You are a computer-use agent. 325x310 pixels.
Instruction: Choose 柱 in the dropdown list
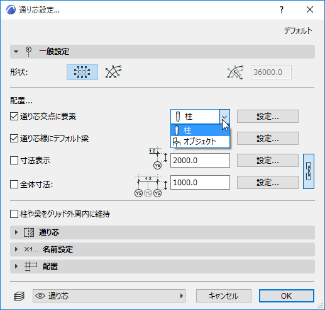(x=201, y=130)
